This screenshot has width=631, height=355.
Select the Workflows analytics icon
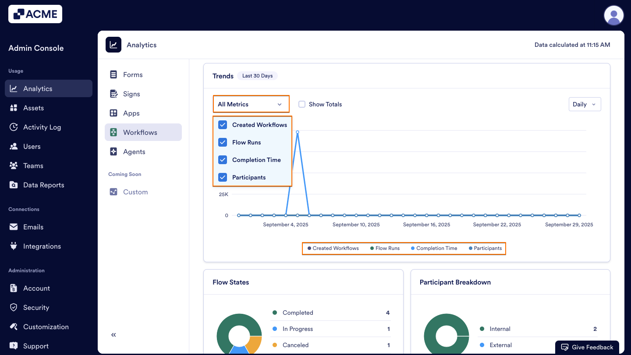(x=113, y=132)
